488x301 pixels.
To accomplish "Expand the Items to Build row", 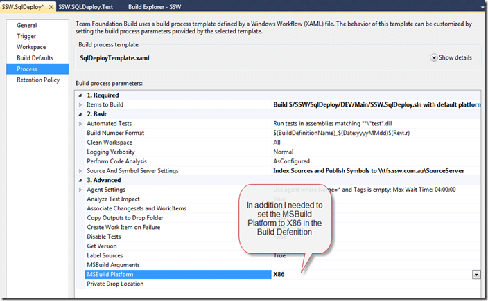I will pyautogui.click(x=80, y=105).
